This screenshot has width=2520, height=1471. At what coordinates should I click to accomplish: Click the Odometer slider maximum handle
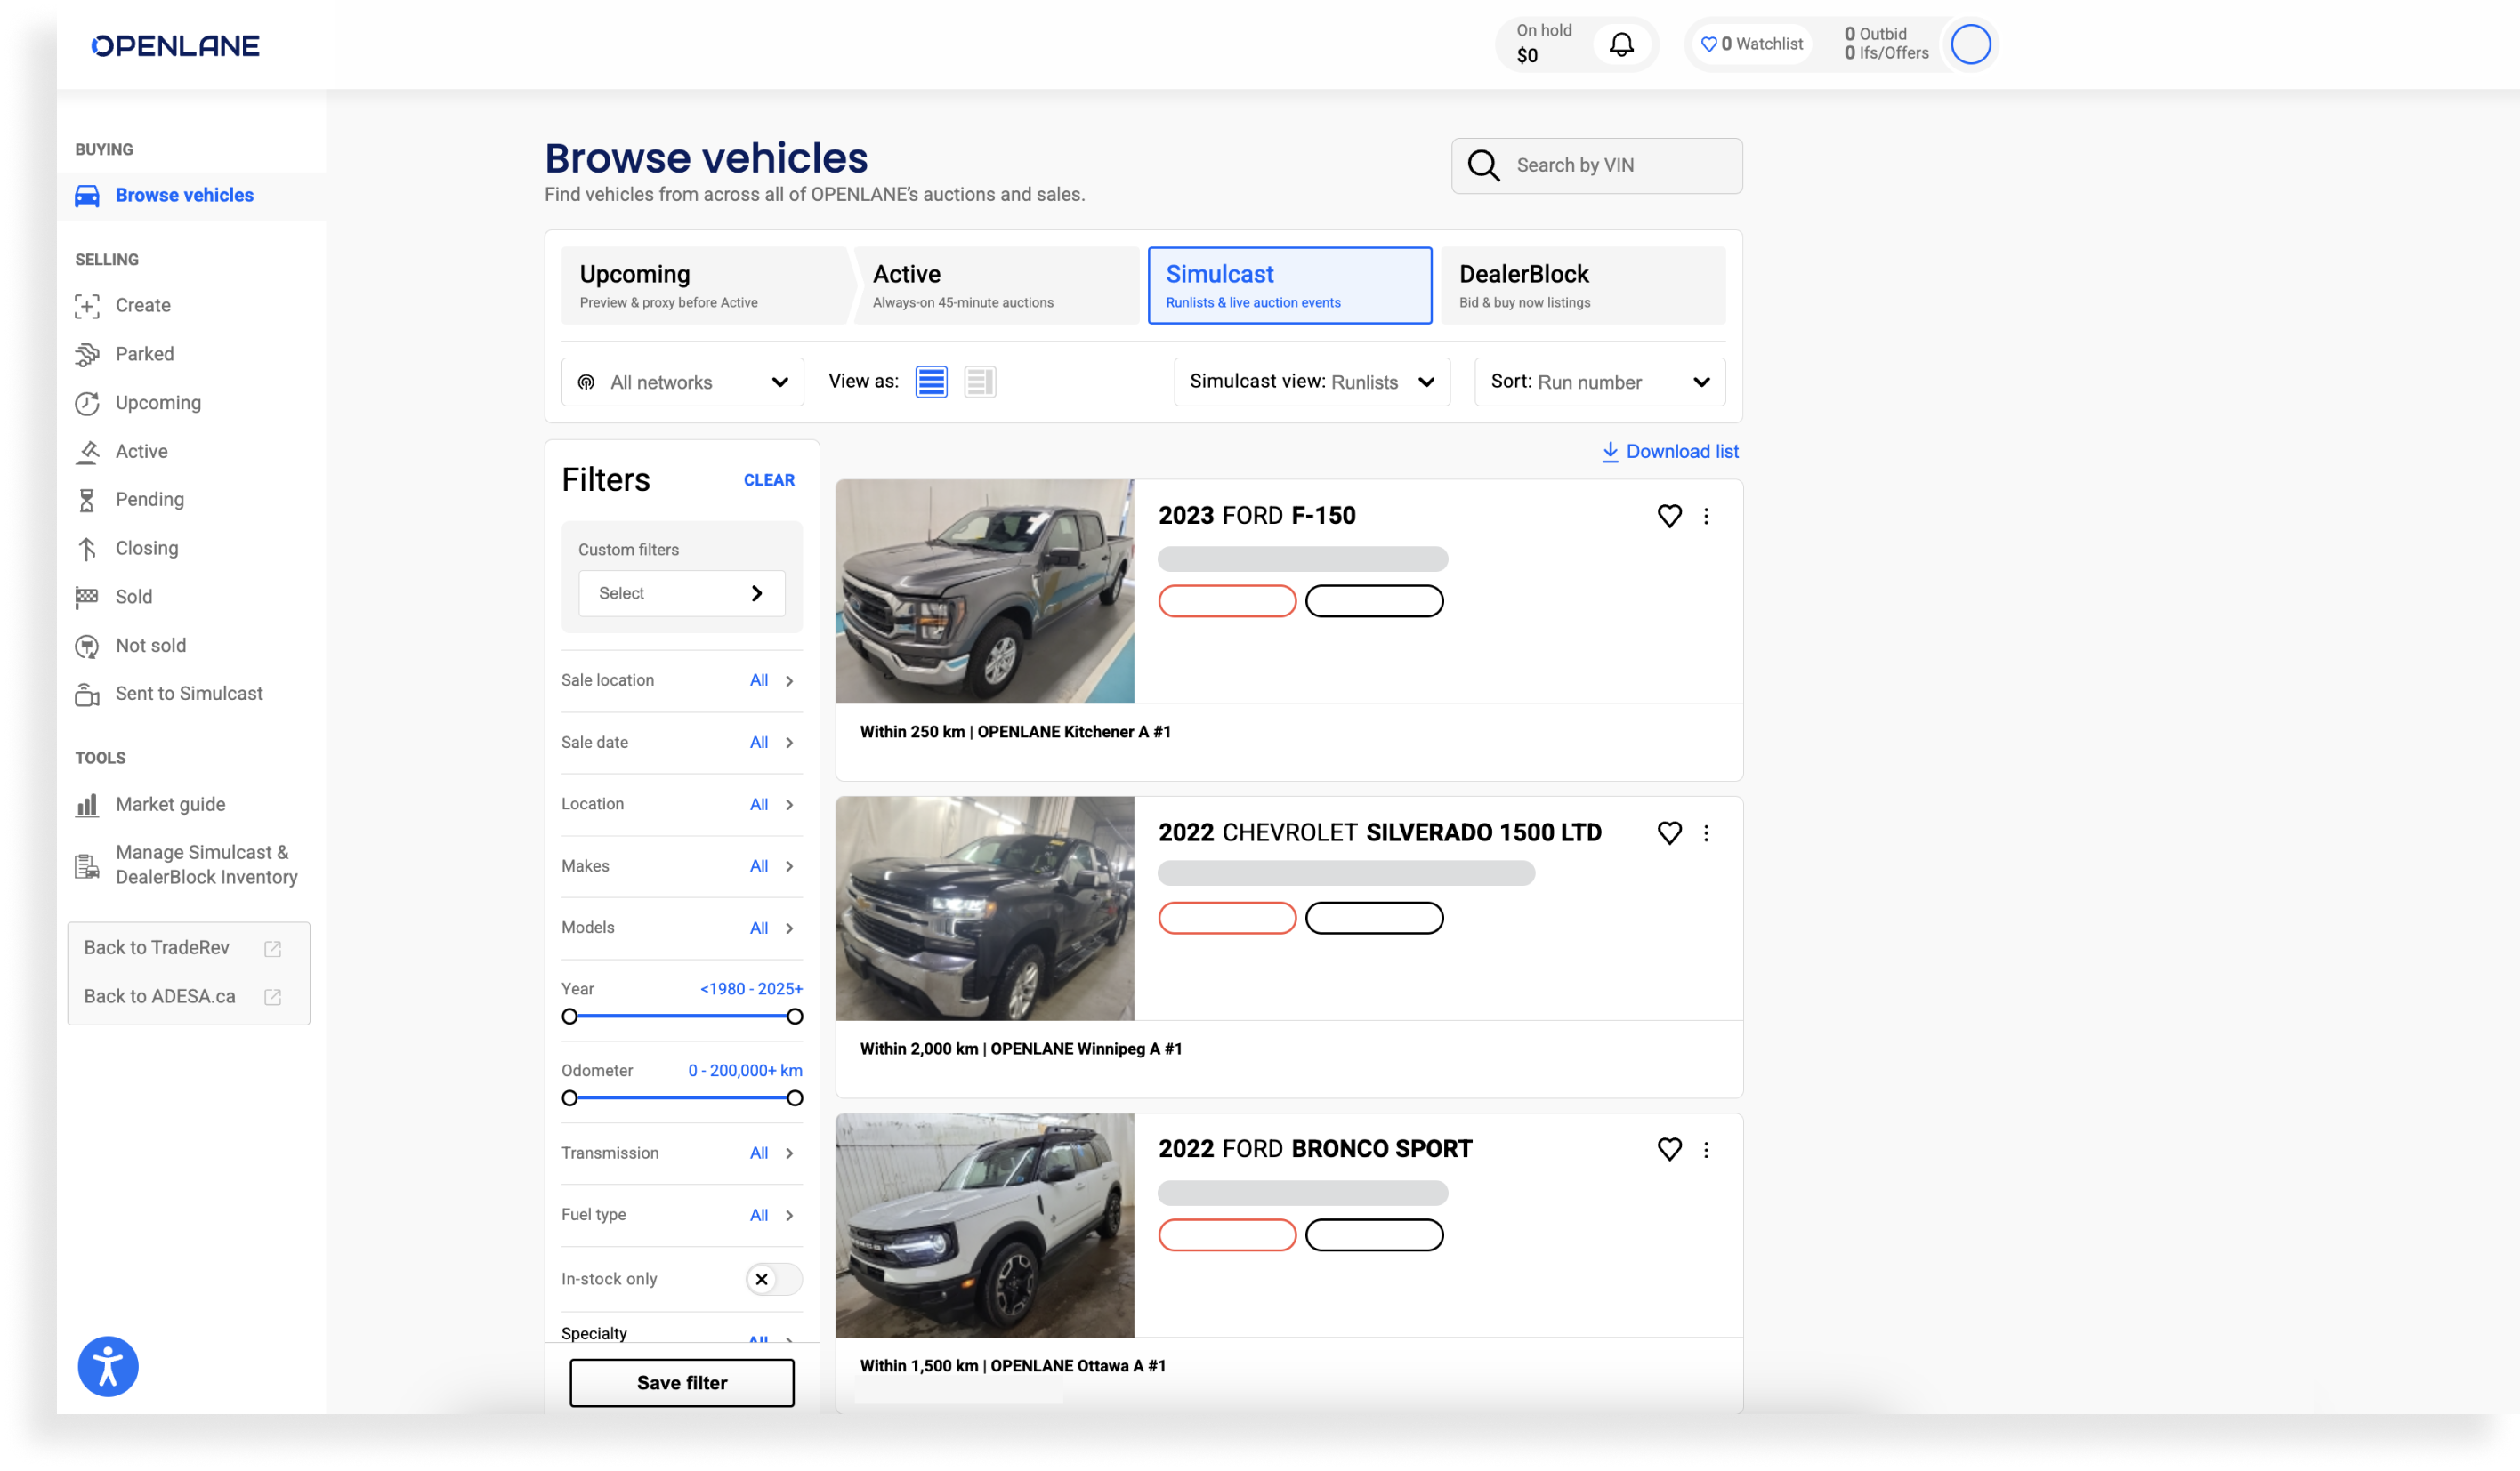(x=795, y=1098)
